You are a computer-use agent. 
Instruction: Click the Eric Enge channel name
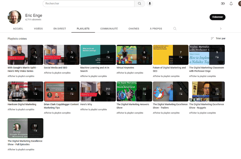coord(34,16)
